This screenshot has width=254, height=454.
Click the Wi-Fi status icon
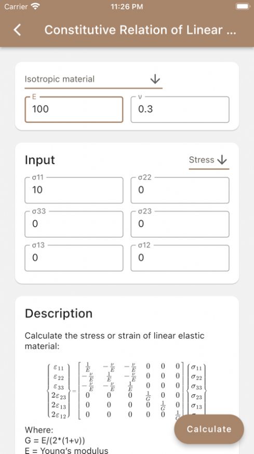pos(35,7)
